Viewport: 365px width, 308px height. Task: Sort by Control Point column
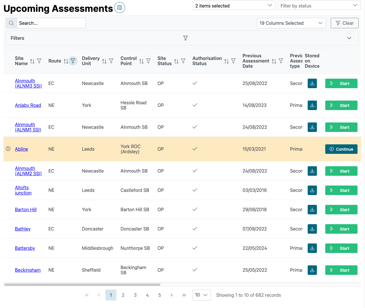(141, 61)
